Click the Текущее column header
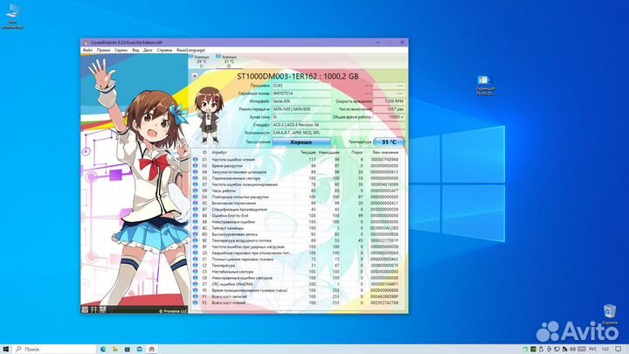This screenshot has height=354, width=629. (308, 152)
